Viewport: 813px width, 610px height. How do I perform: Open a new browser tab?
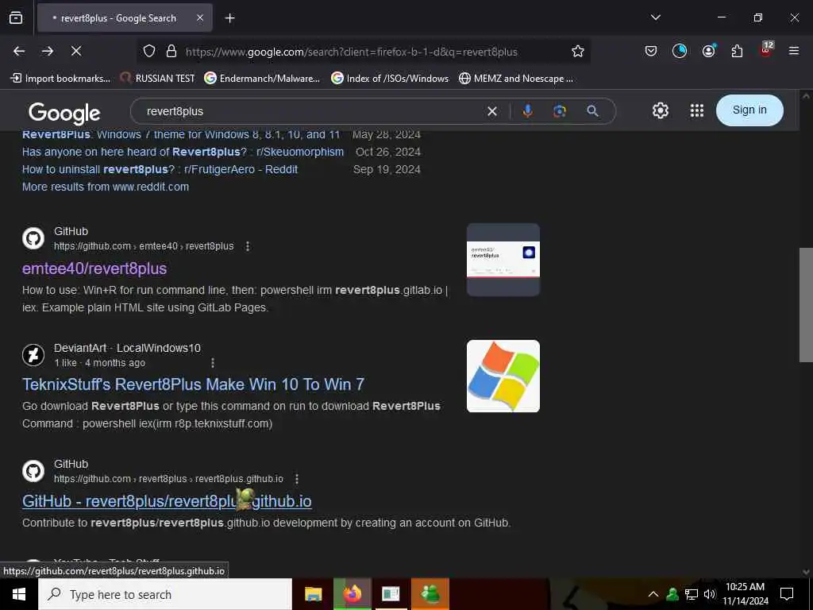click(229, 18)
